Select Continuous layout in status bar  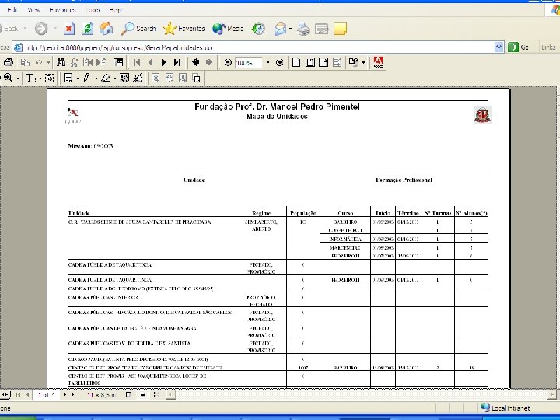[143, 395]
